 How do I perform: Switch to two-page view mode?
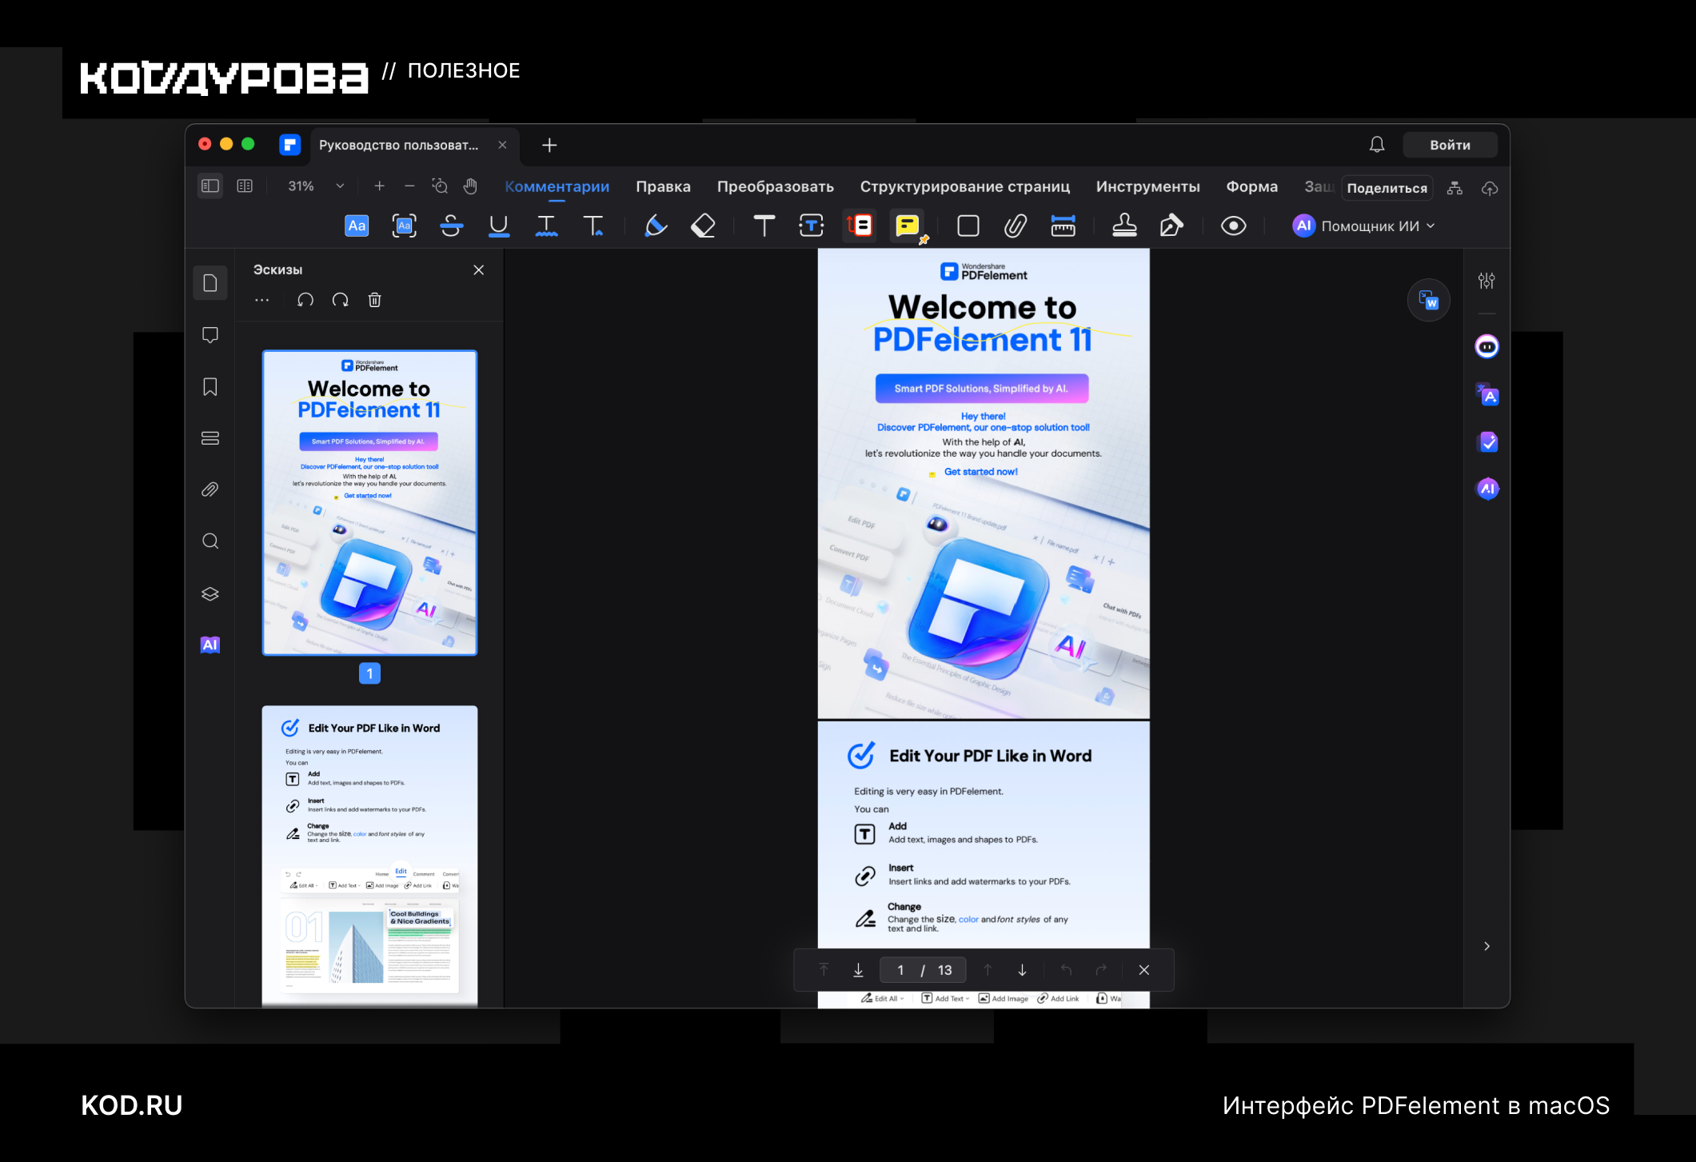pos(245,186)
